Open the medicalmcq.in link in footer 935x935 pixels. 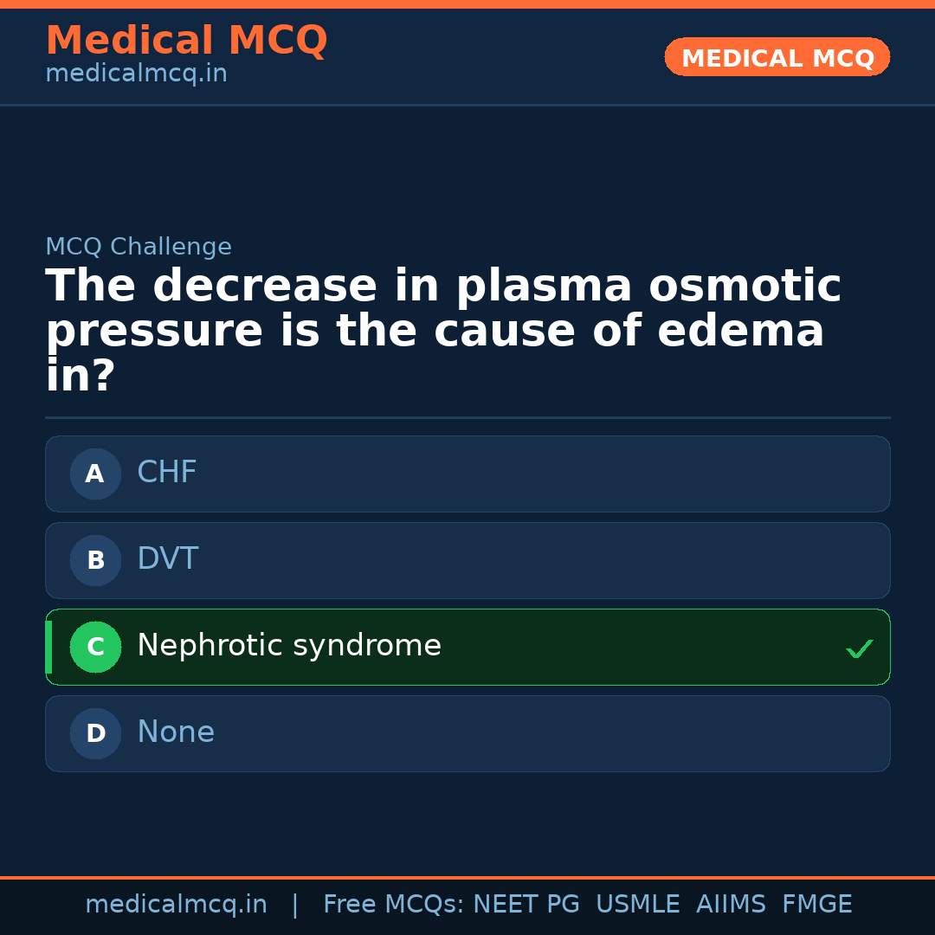point(176,905)
